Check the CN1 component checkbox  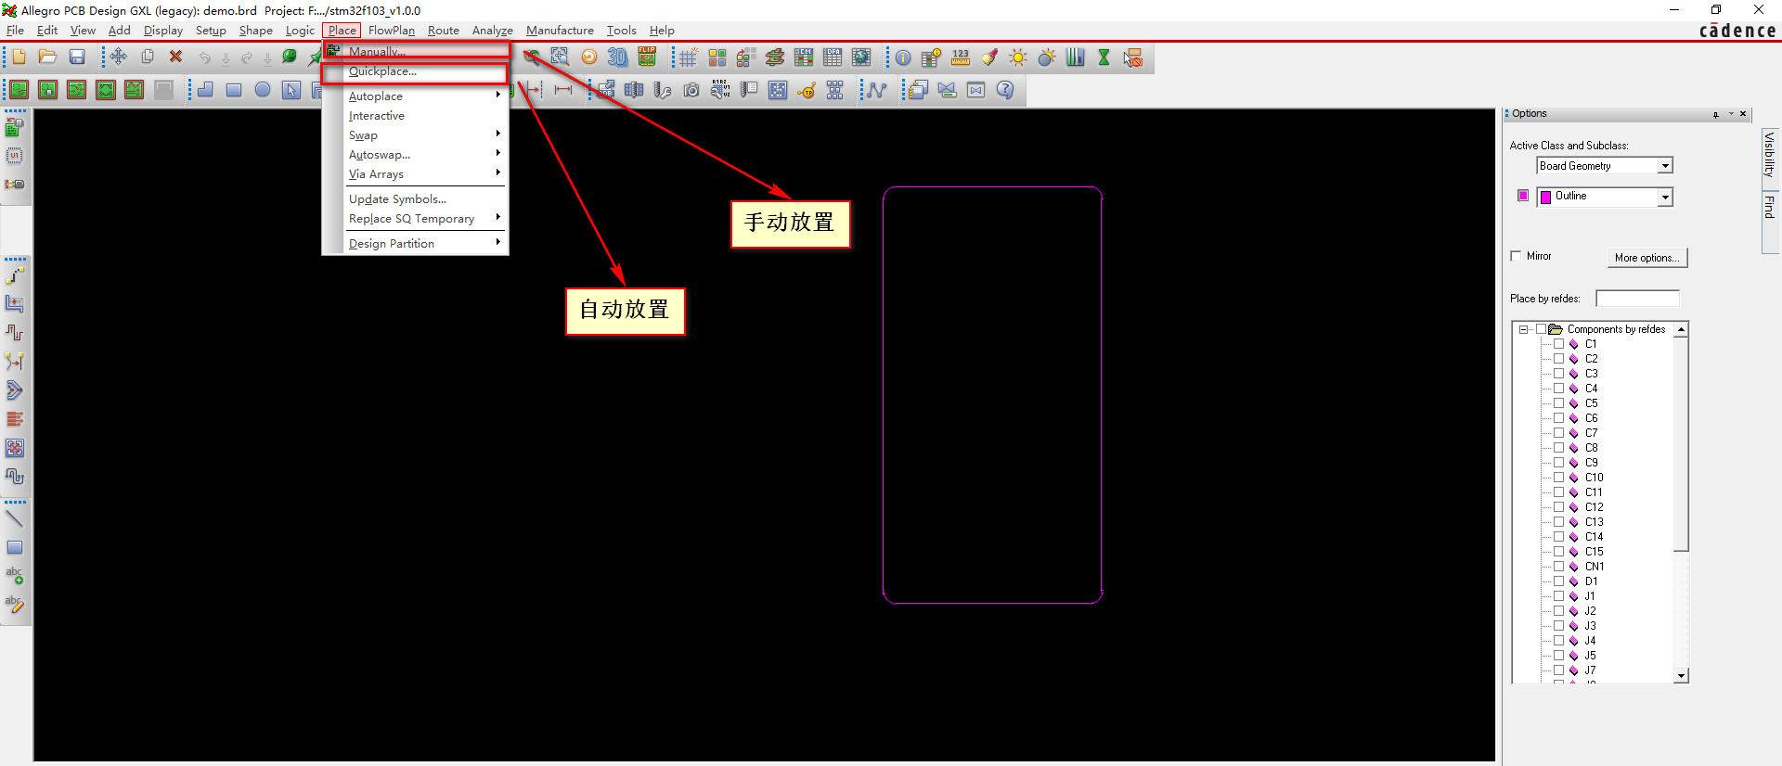[1559, 567]
